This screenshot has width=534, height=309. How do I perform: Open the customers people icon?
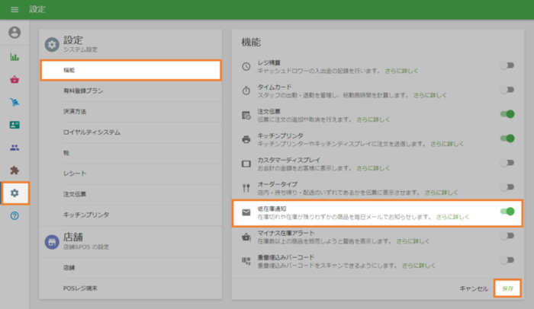[14, 148]
